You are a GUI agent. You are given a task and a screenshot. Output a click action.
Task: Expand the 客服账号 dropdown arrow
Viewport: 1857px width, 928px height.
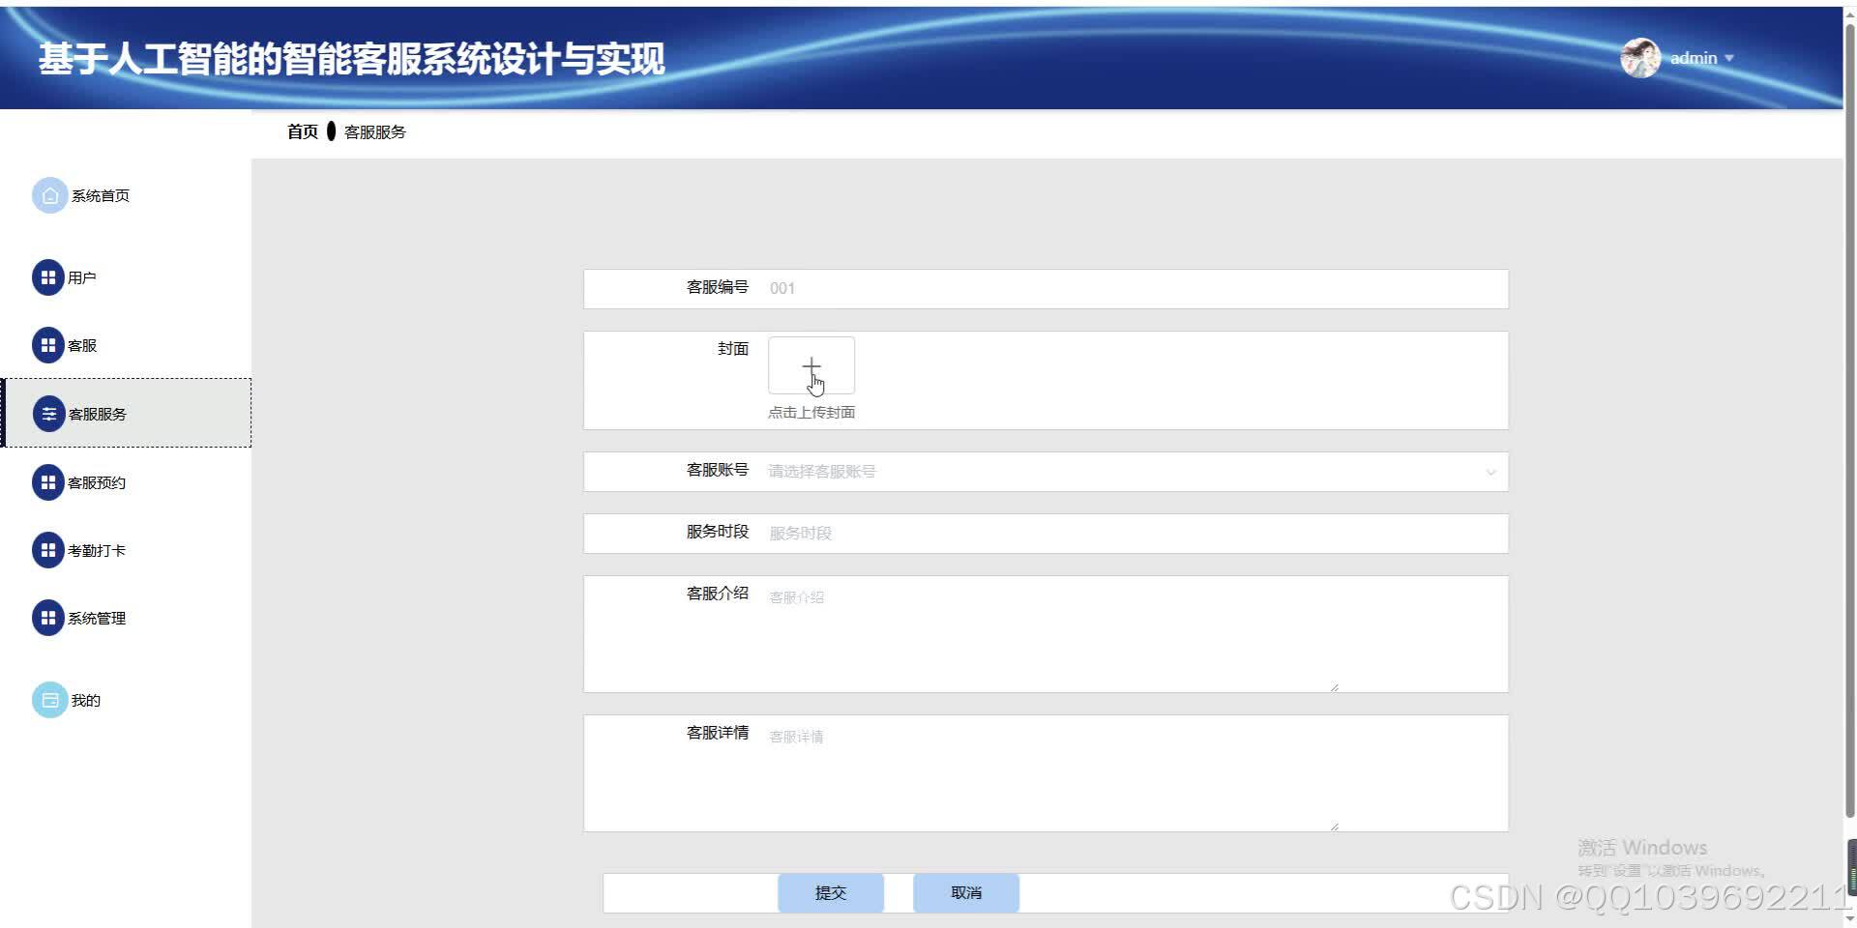[x=1491, y=472]
